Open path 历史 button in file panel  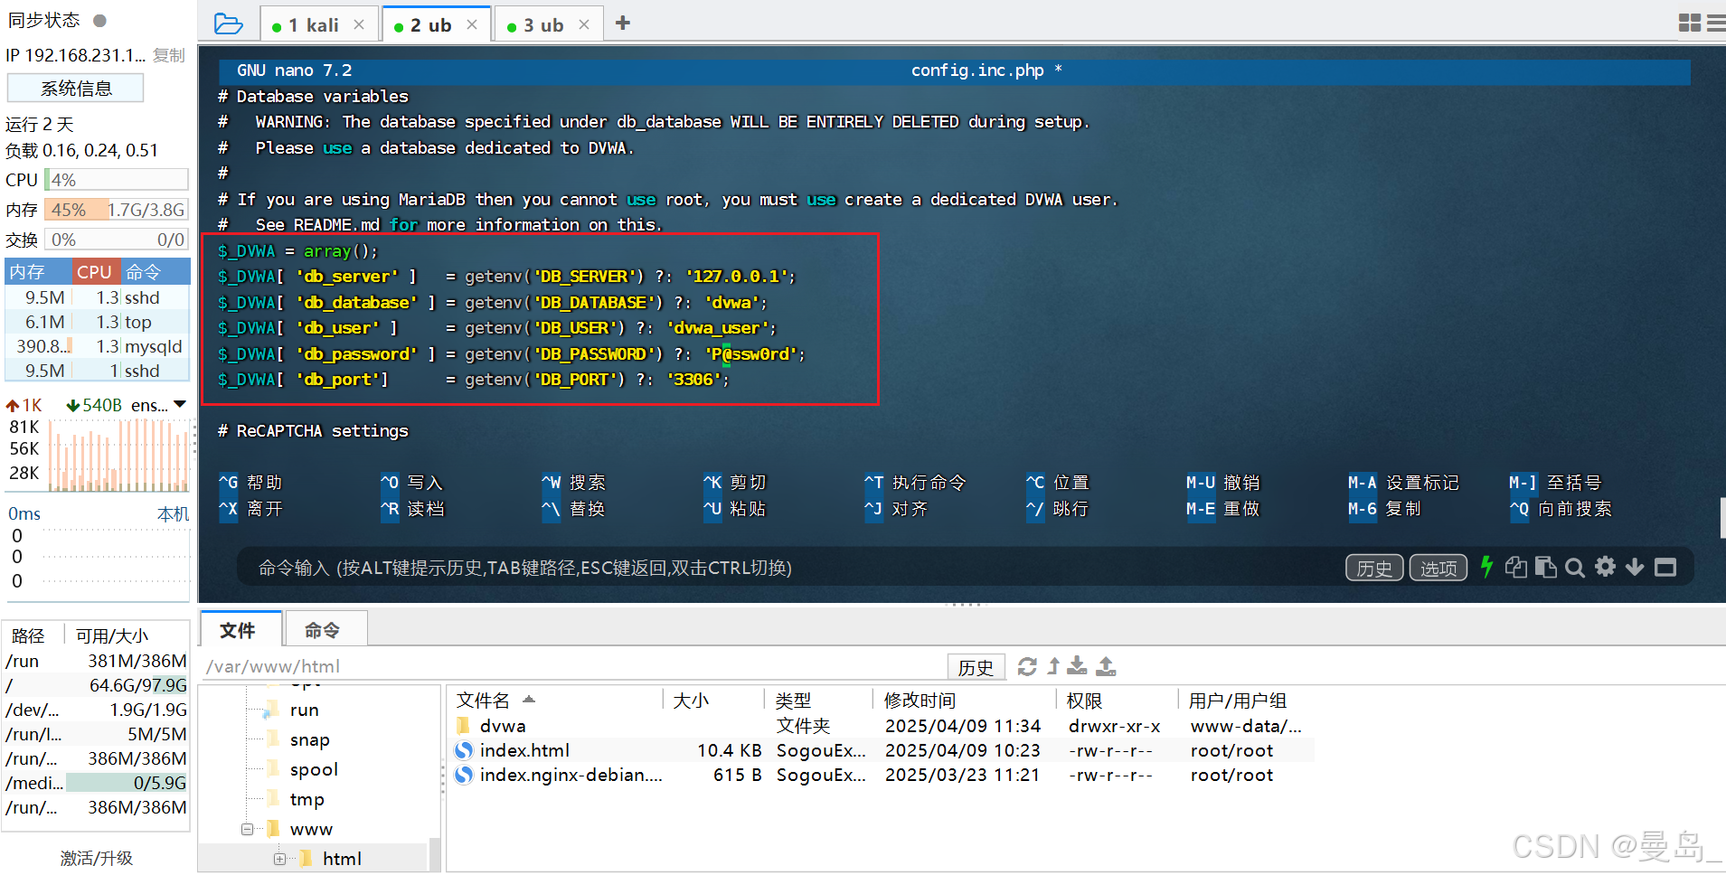tap(976, 667)
